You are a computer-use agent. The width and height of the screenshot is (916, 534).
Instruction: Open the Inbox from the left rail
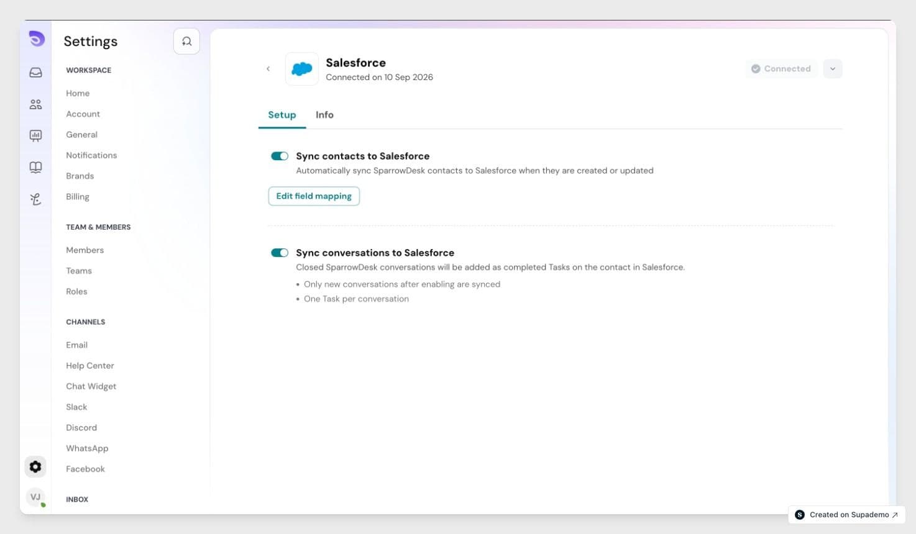(36, 73)
